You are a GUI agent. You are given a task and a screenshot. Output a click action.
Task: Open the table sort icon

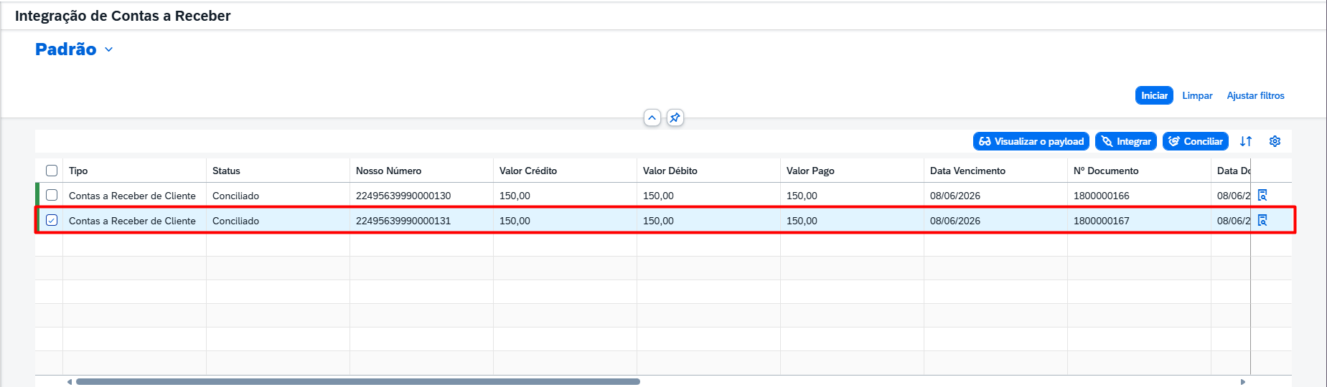[x=1246, y=141]
